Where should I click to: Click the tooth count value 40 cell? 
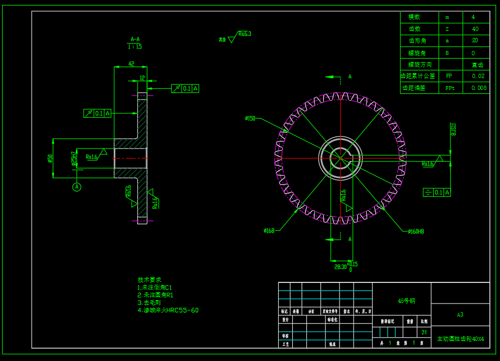click(x=475, y=29)
